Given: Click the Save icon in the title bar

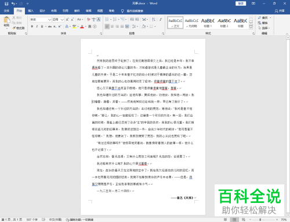Looking at the screenshot, I should tap(6, 3).
